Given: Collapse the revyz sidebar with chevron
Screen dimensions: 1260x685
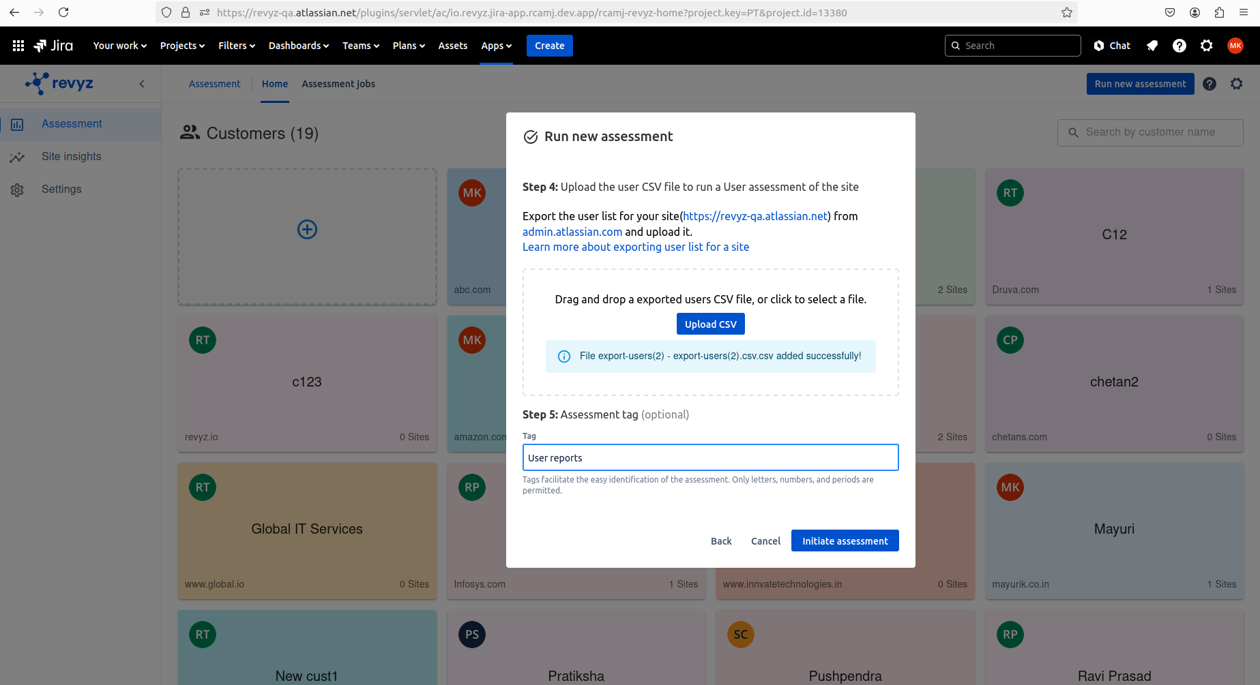Looking at the screenshot, I should pyautogui.click(x=142, y=84).
